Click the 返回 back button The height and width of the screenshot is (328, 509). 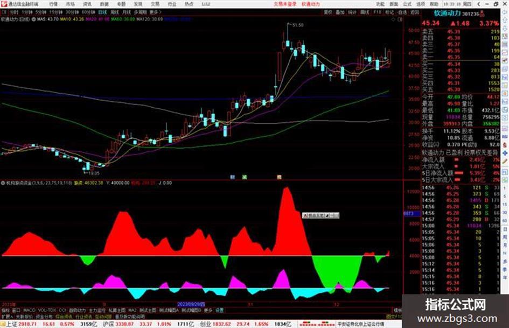coord(415,12)
